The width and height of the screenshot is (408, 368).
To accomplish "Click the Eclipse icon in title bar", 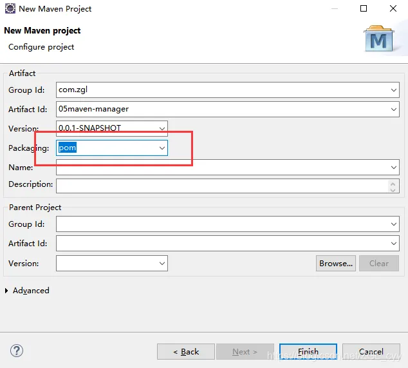I will pos(10,8).
